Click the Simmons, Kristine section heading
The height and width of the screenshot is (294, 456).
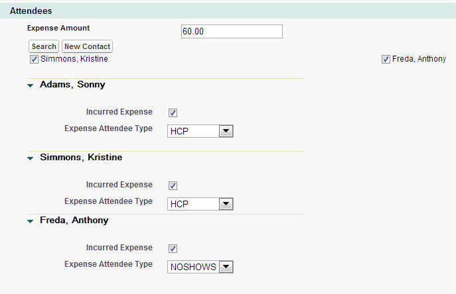81,158
